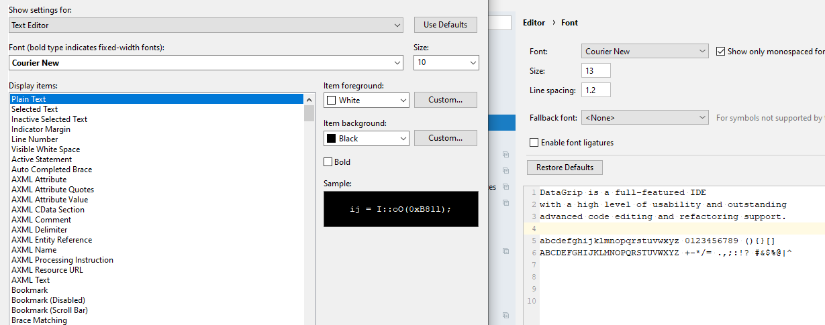This screenshot has height=325, width=825.
Task: Click preview text 'DataGrip is a full-featured IDE'
Action: click(x=623, y=192)
